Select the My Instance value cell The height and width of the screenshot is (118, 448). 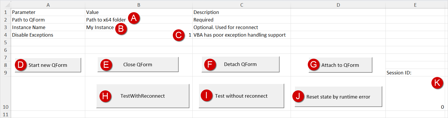coord(100,27)
